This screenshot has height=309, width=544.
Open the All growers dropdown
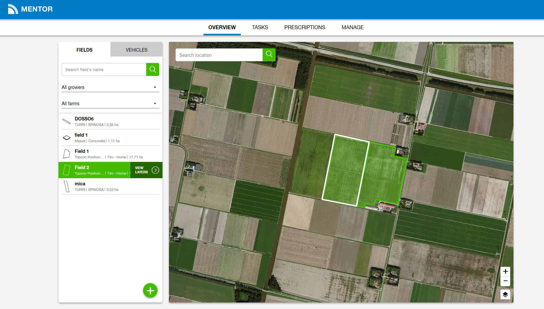pos(110,87)
